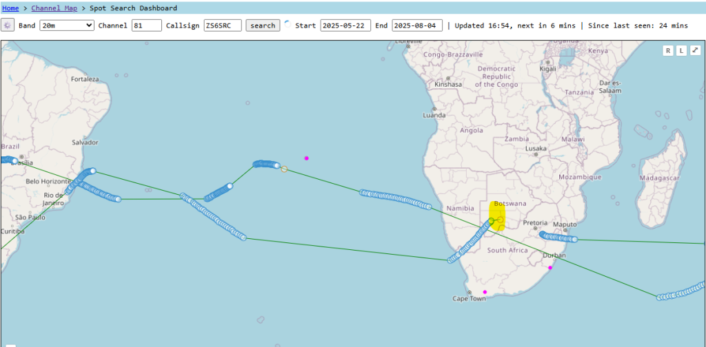Image resolution: width=706 pixels, height=347 pixels.
Task: Click the magenta dot in the mid-Atlantic
Action: tap(307, 158)
